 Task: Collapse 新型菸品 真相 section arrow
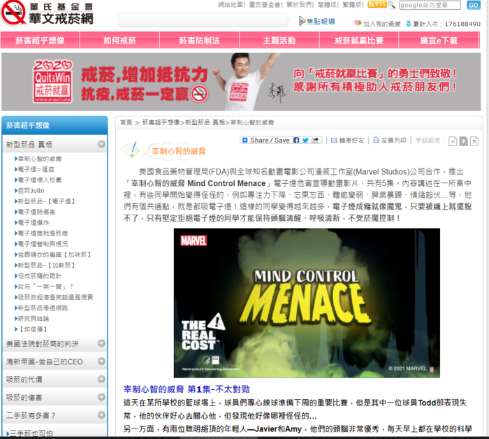coord(101,144)
